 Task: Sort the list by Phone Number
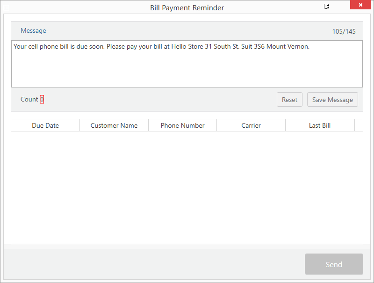[182, 125]
